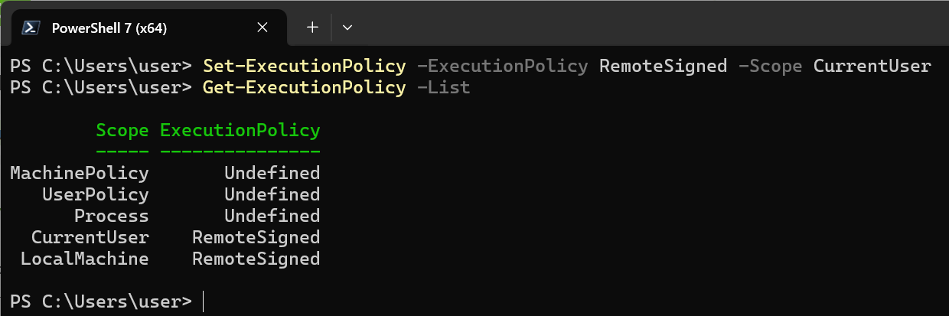This screenshot has height=316, width=949.
Task: Click the LocalMachine scope entry
Action: [x=85, y=259]
